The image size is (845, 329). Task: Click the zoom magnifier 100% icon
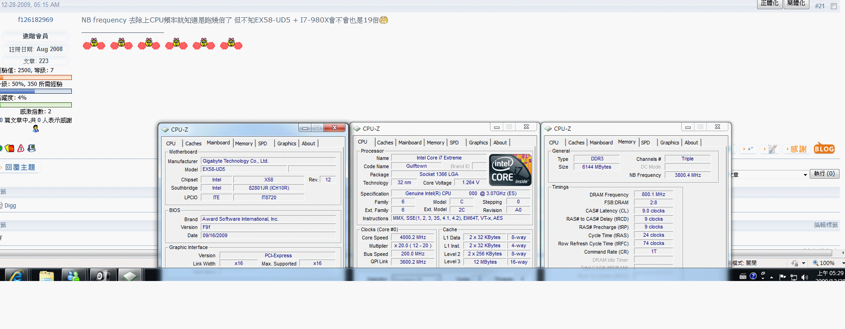(x=816, y=263)
